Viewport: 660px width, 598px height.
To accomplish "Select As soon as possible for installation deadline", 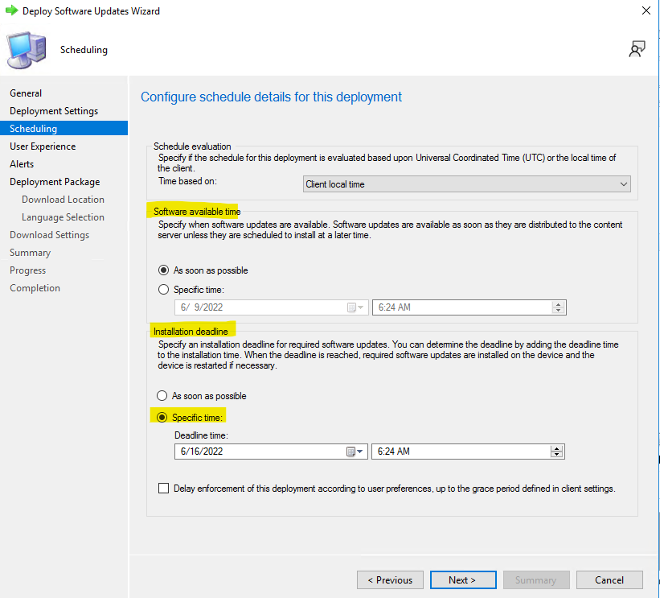I will pos(164,395).
